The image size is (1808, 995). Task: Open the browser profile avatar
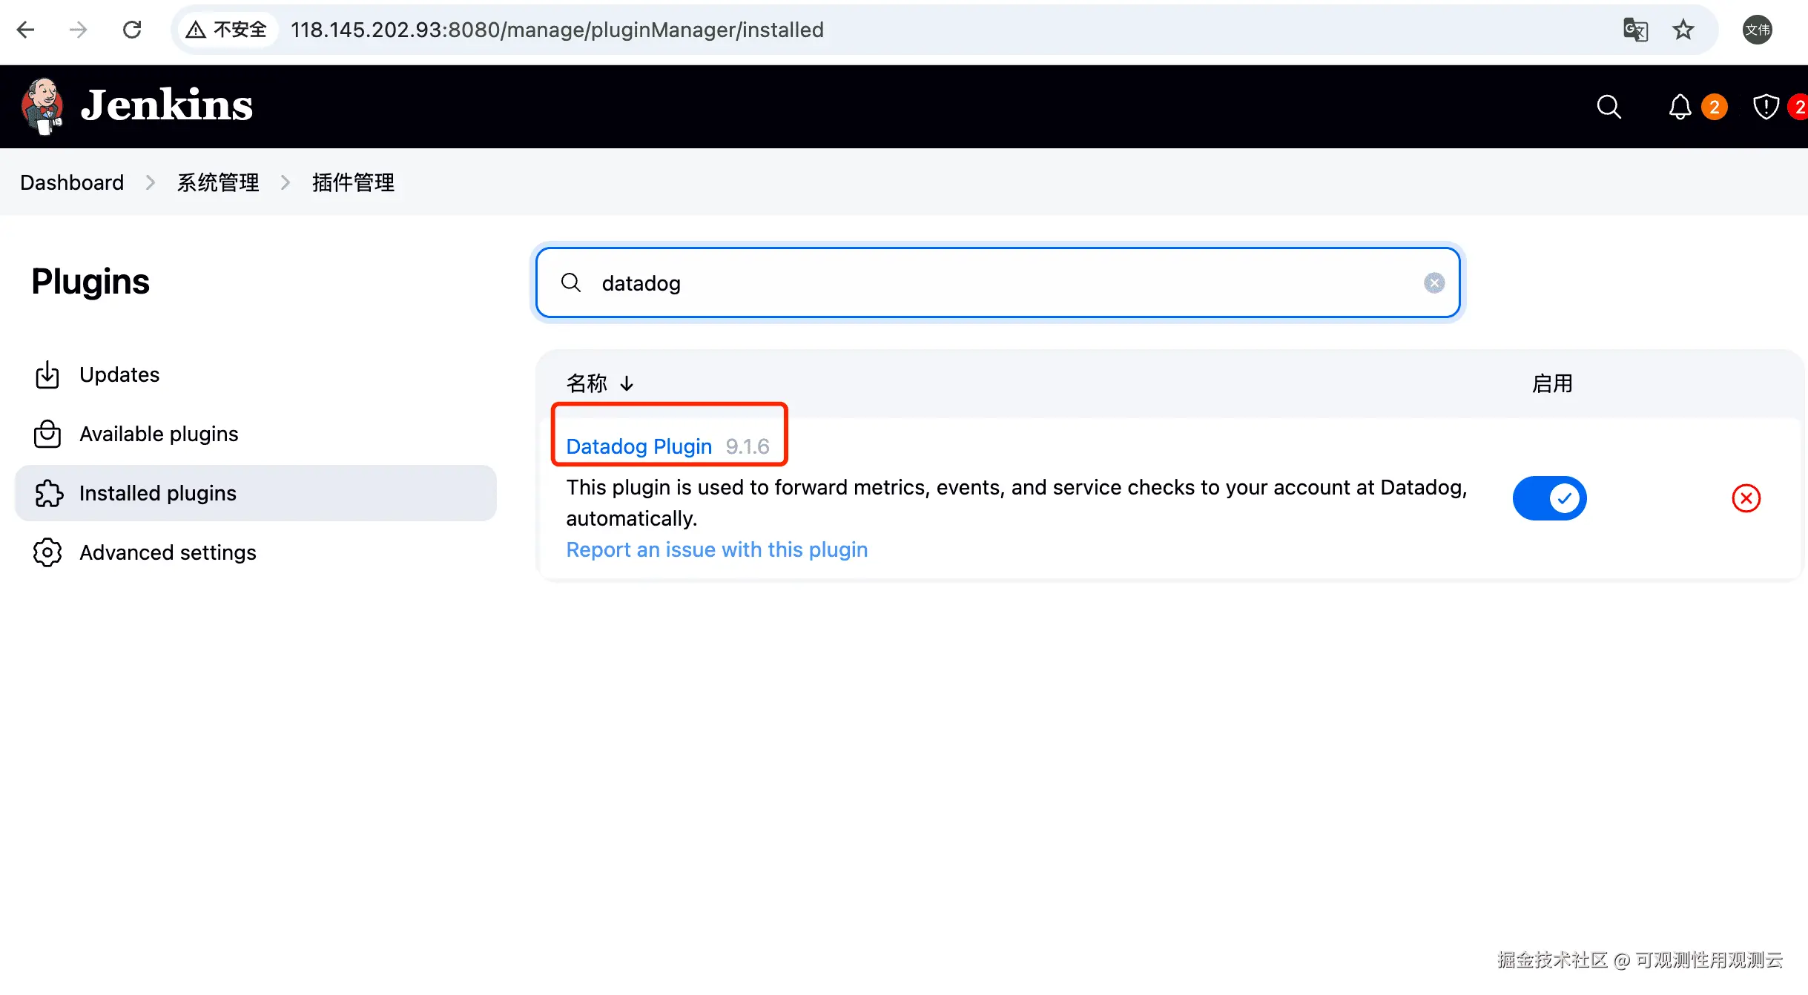1757,30
